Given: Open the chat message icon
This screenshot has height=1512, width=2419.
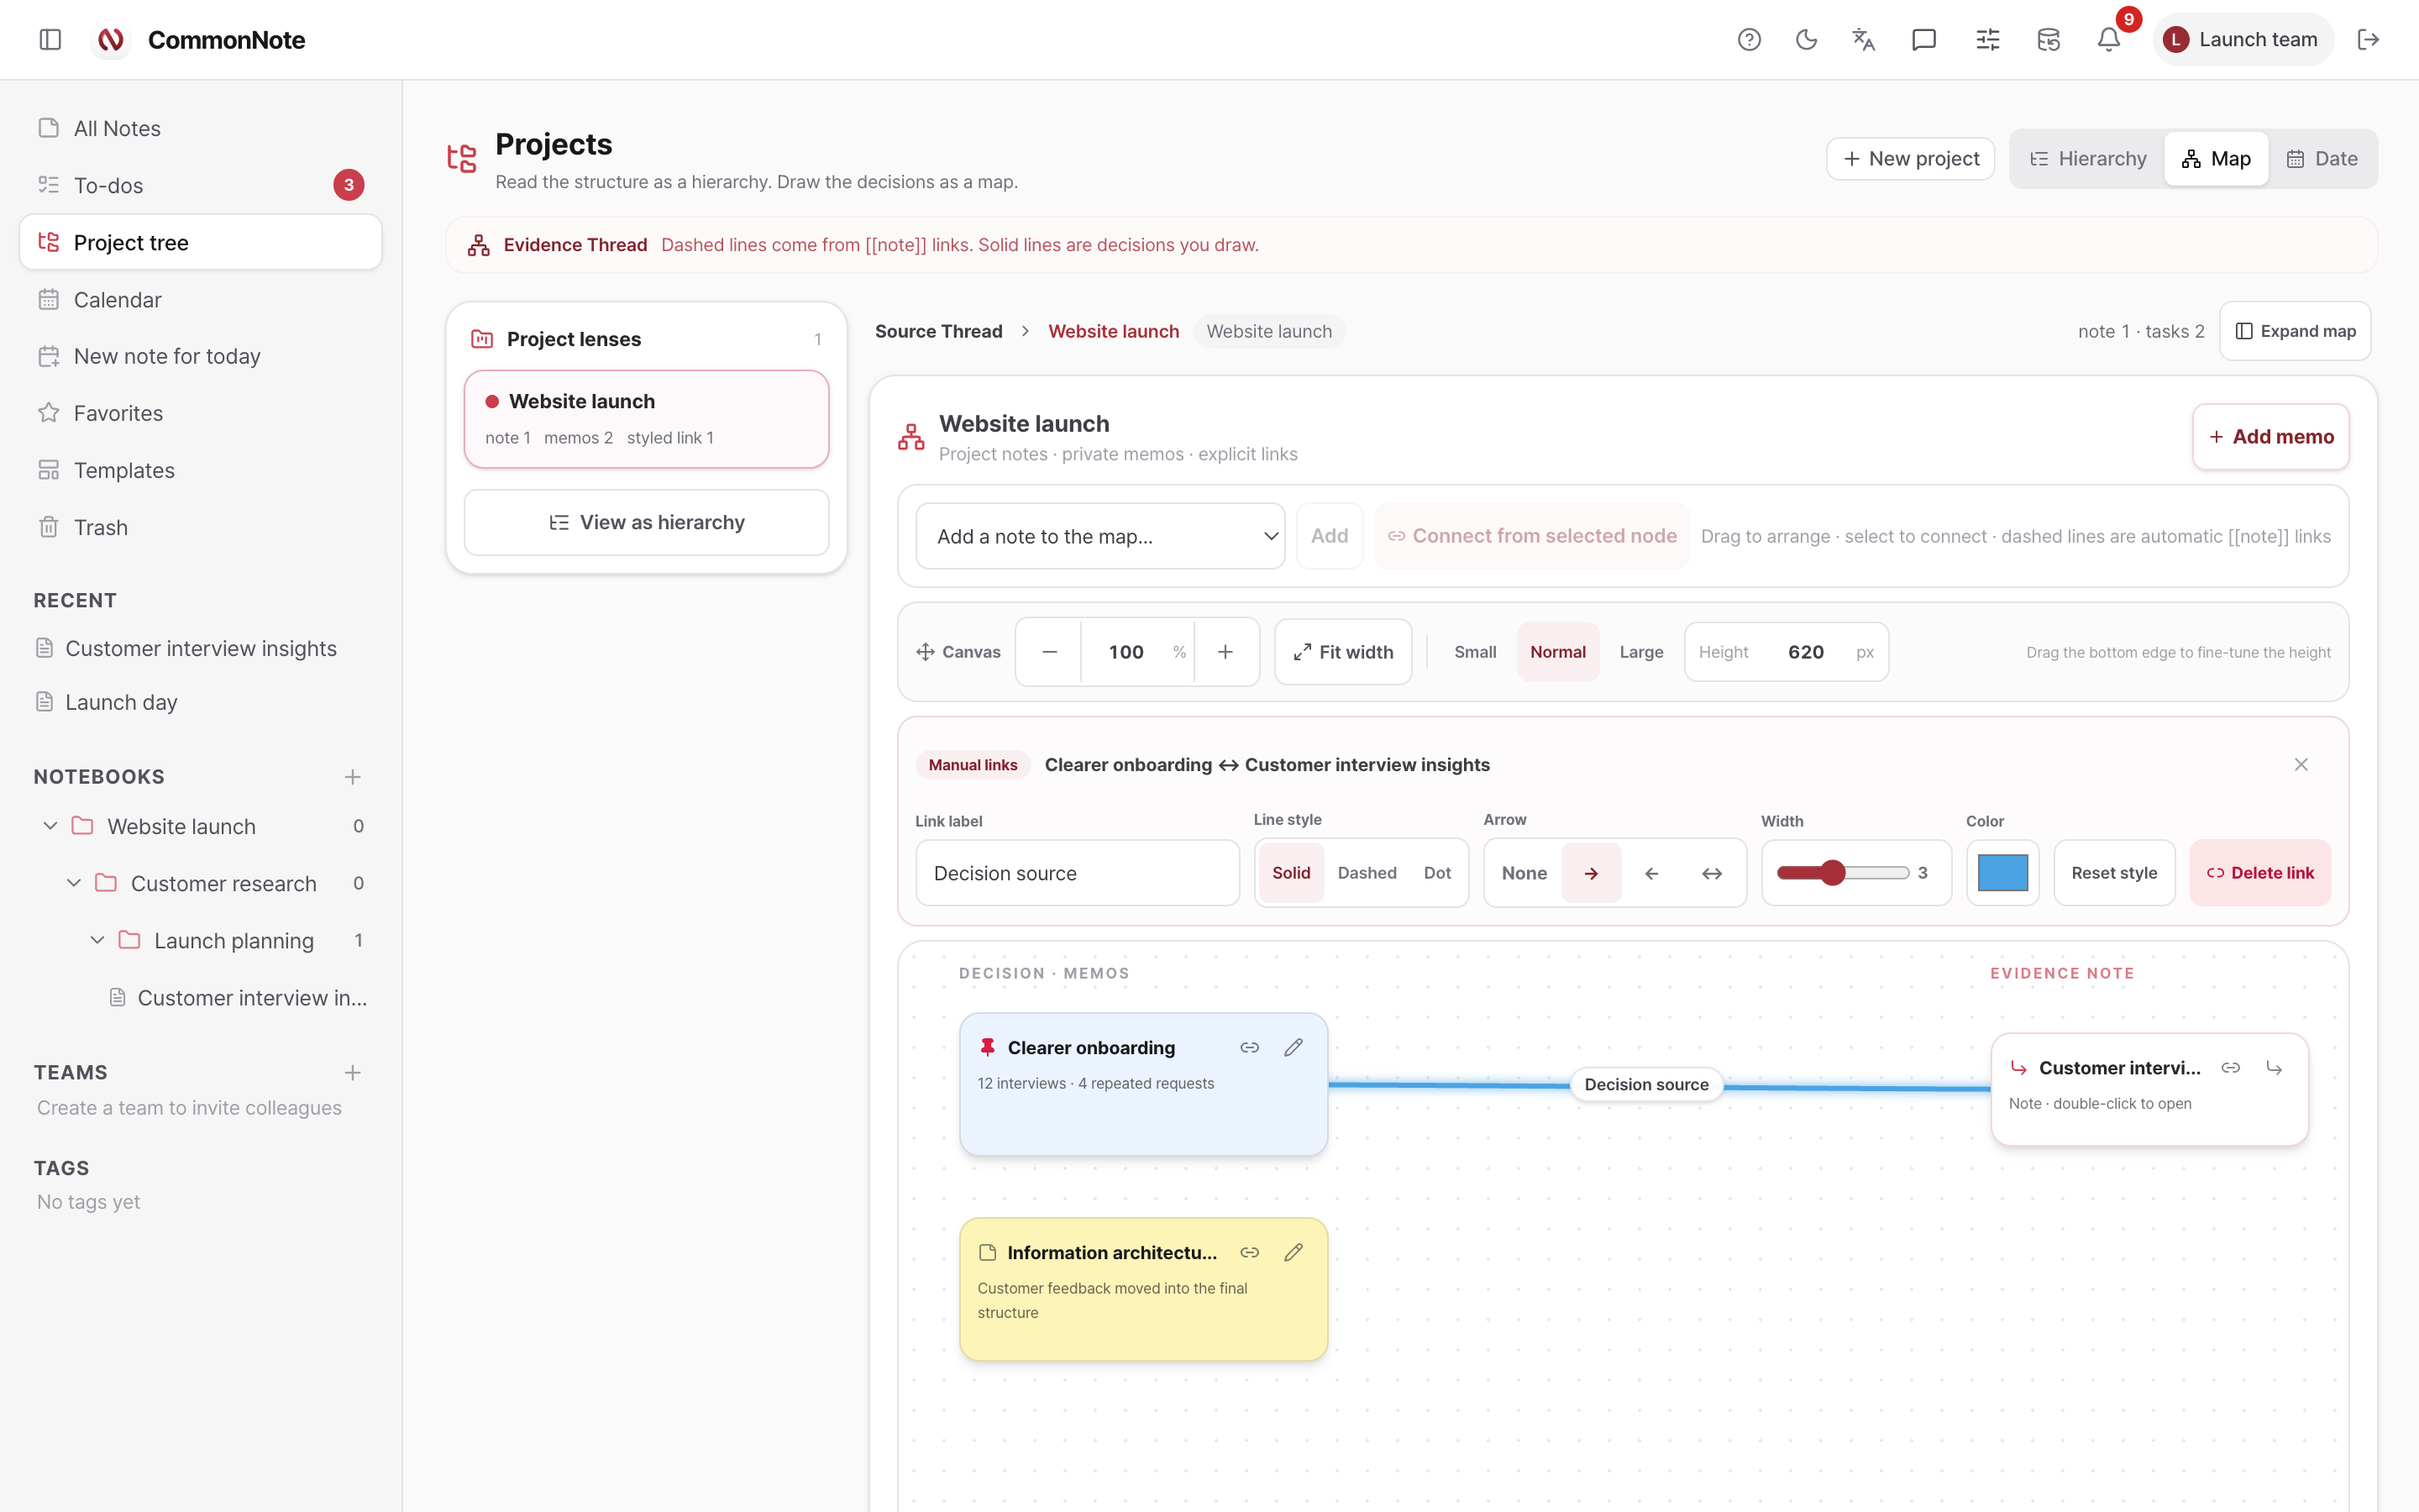Looking at the screenshot, I should pos(1924,40).
